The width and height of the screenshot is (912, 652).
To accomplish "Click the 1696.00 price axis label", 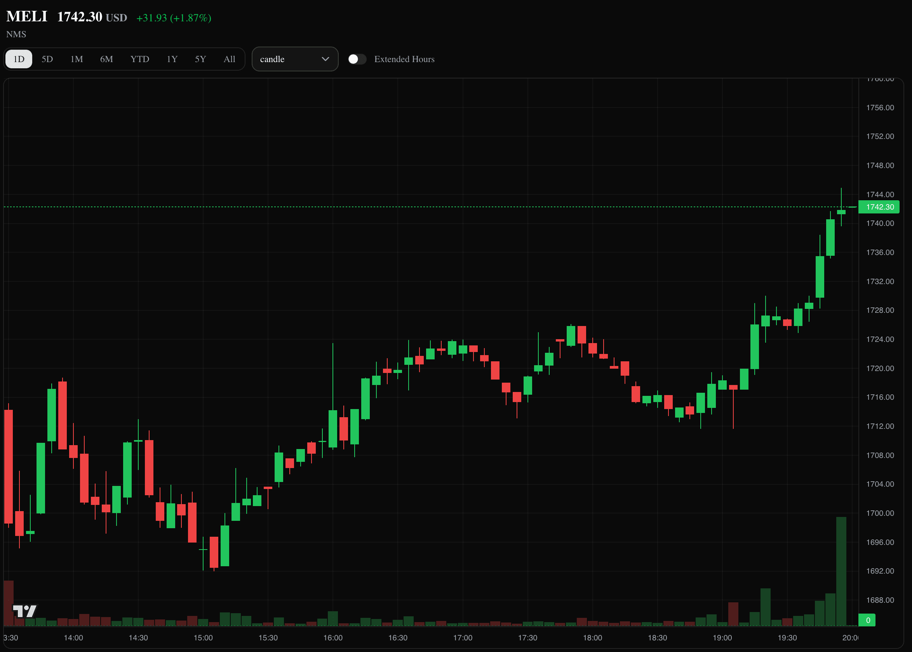I will [880, 543].
